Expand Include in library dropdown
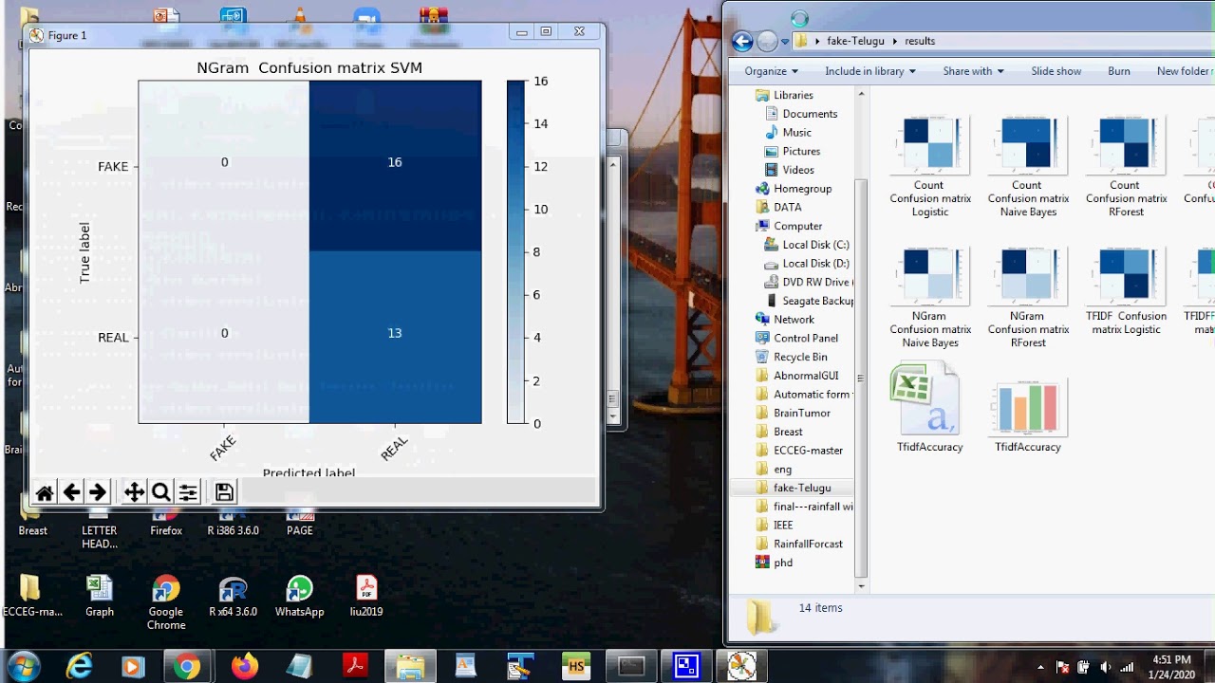The width and height of the screenshot is (1215, 683). 870,71
